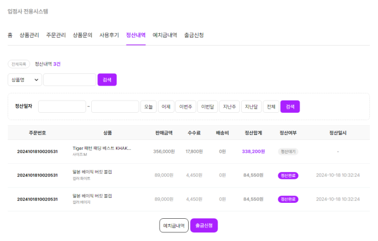Click the bottom purple 출금신청 button

204,226
